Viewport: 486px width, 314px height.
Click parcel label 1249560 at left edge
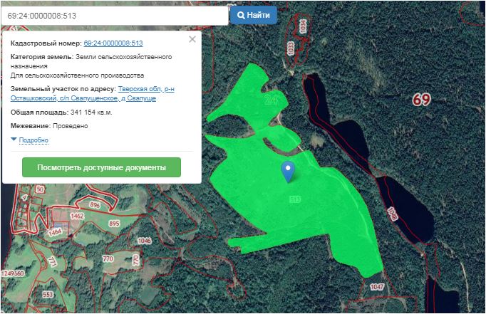(x=13, y=273)
